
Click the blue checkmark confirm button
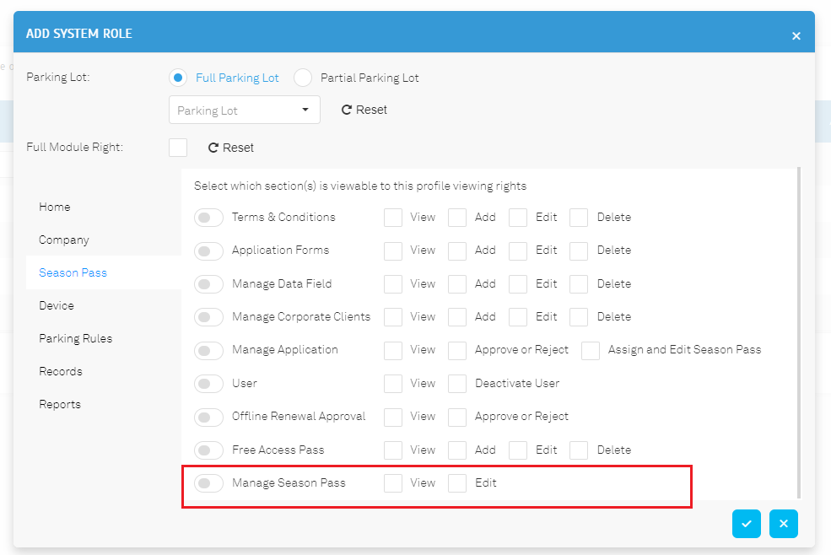click(x=746, y=524)
